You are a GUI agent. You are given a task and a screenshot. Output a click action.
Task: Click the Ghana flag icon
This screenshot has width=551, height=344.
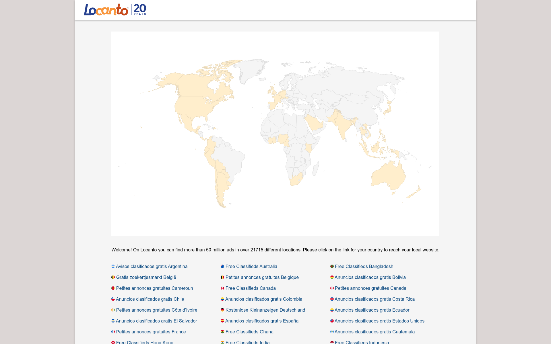click(222, 332)
